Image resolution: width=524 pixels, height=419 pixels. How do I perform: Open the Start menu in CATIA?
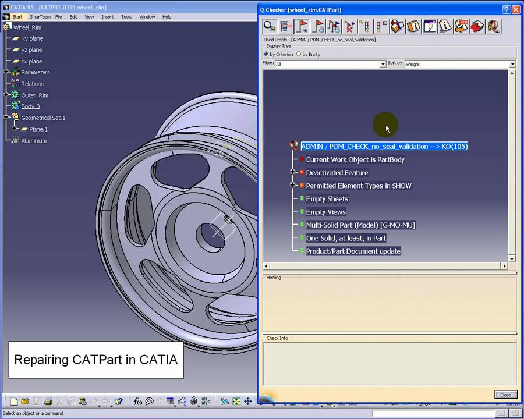17,17
